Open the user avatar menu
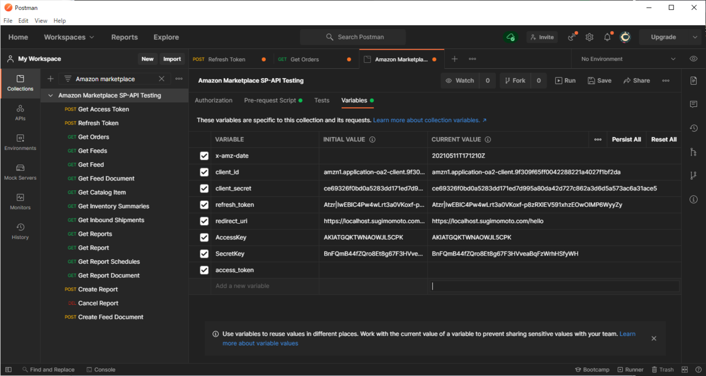 [x=625, y=37]
